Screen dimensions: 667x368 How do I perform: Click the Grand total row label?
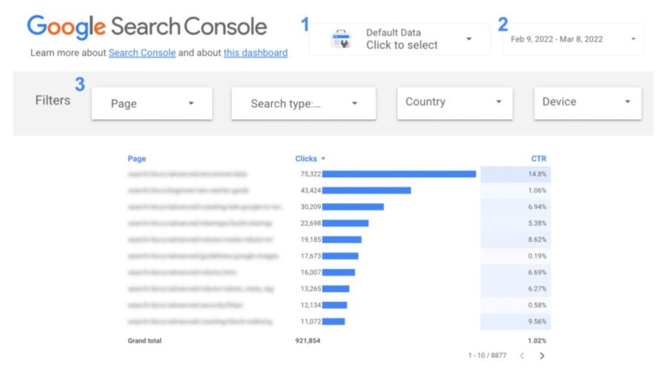point(145,341)
